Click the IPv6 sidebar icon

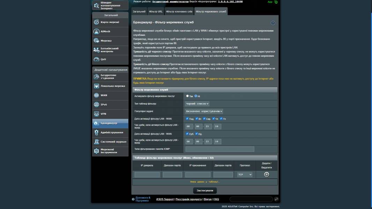click(96, 104)
